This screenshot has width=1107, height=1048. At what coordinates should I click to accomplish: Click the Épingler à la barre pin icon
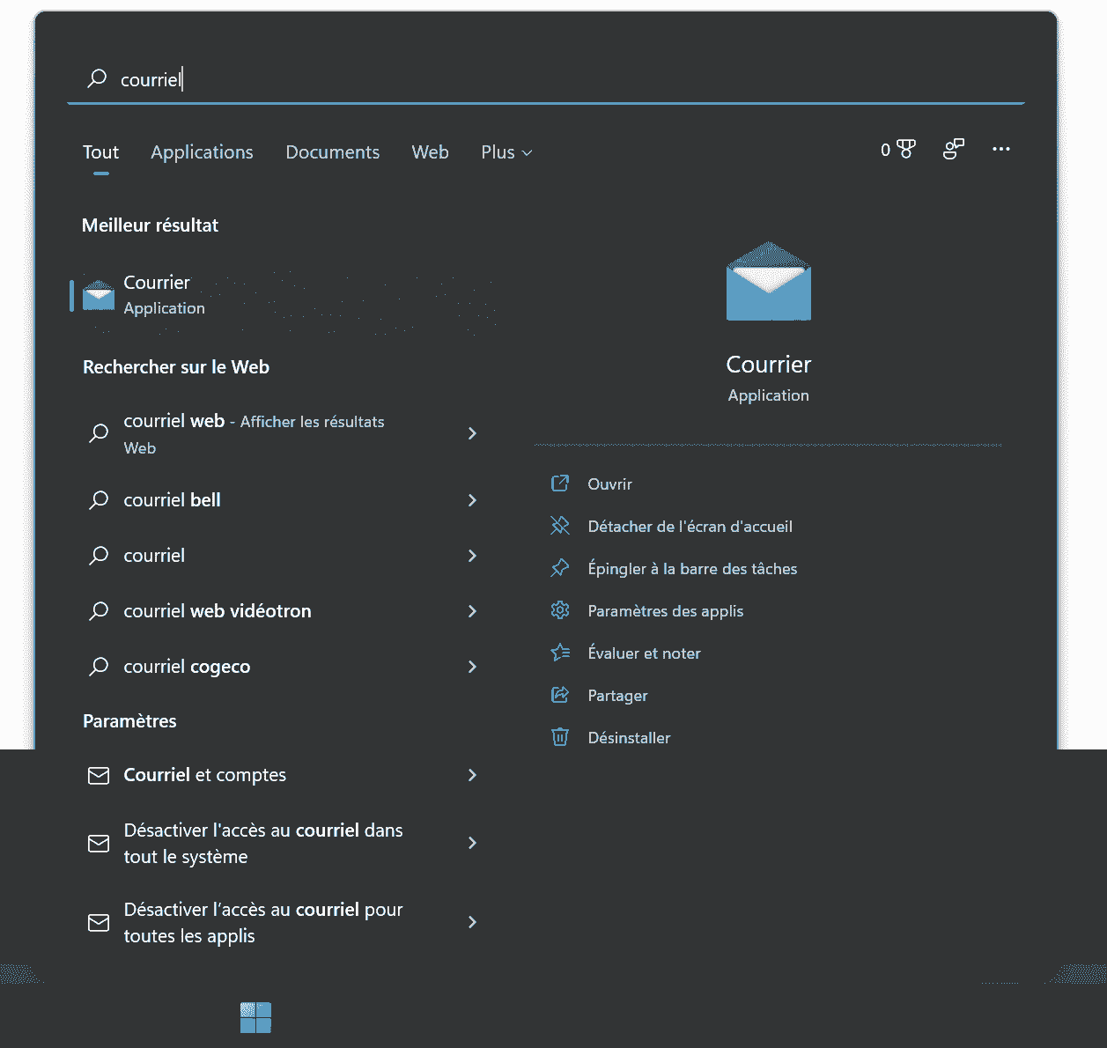pos(560,568)
